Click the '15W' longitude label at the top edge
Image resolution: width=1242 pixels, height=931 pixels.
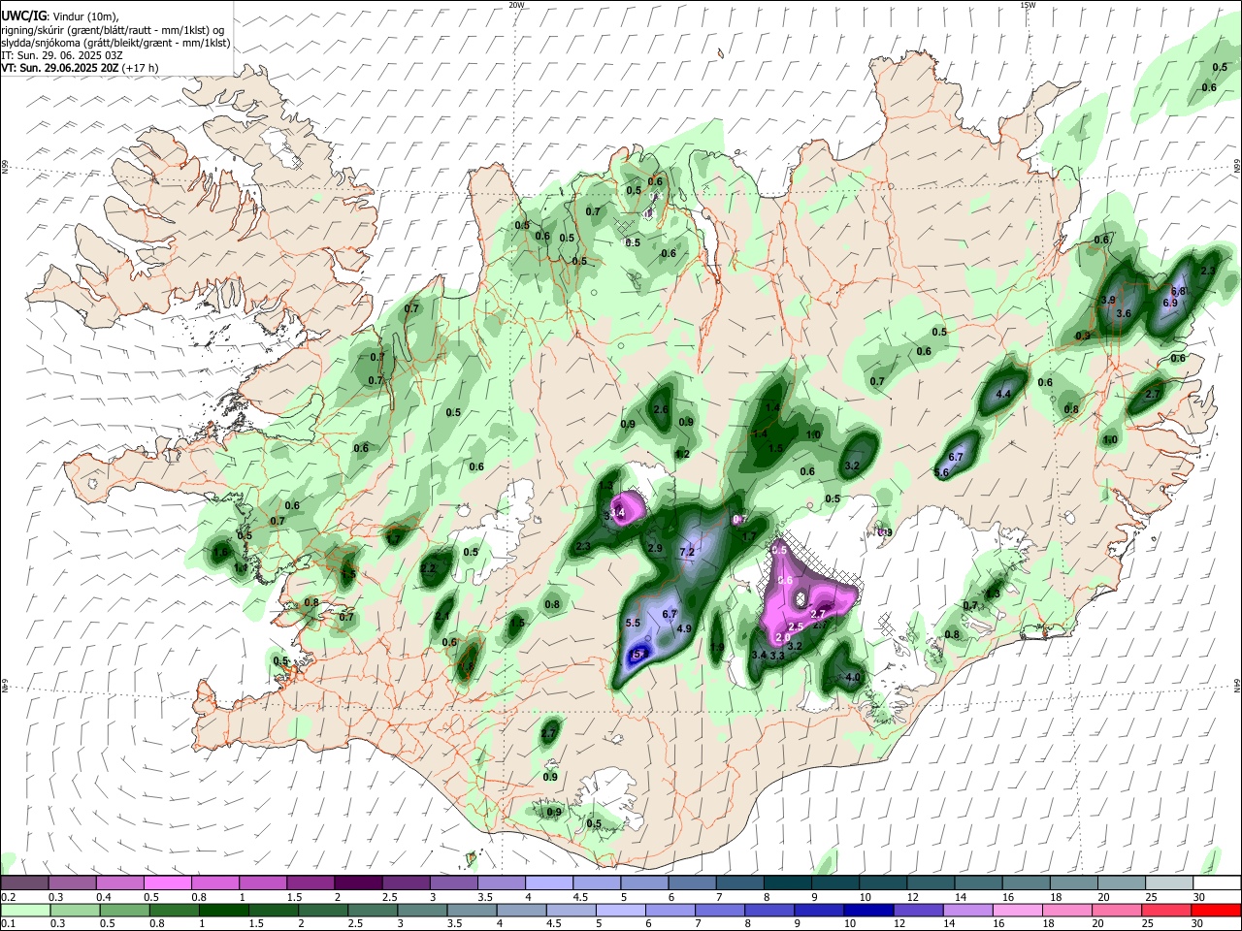tap(1028, 5)
